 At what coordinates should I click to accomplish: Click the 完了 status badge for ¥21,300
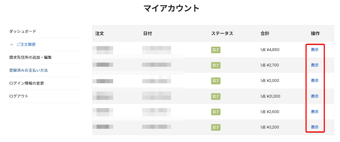pyautogui.click(x=216, y=97)
